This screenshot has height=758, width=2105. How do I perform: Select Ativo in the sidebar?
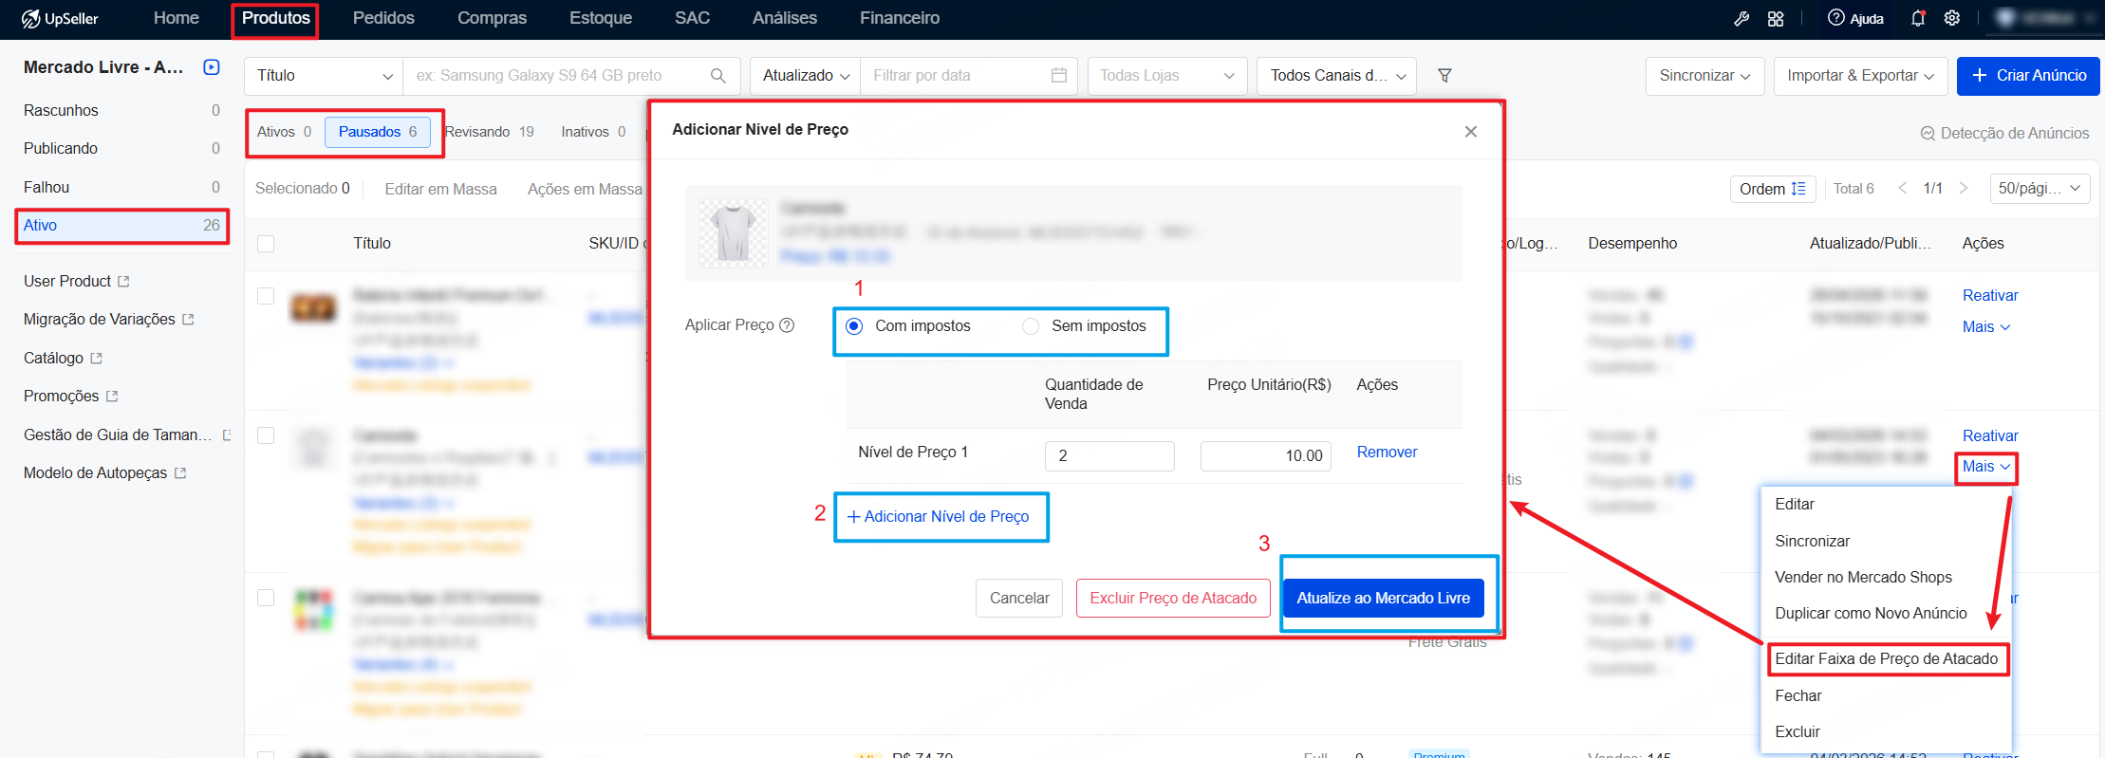click(x=121, y=226)
